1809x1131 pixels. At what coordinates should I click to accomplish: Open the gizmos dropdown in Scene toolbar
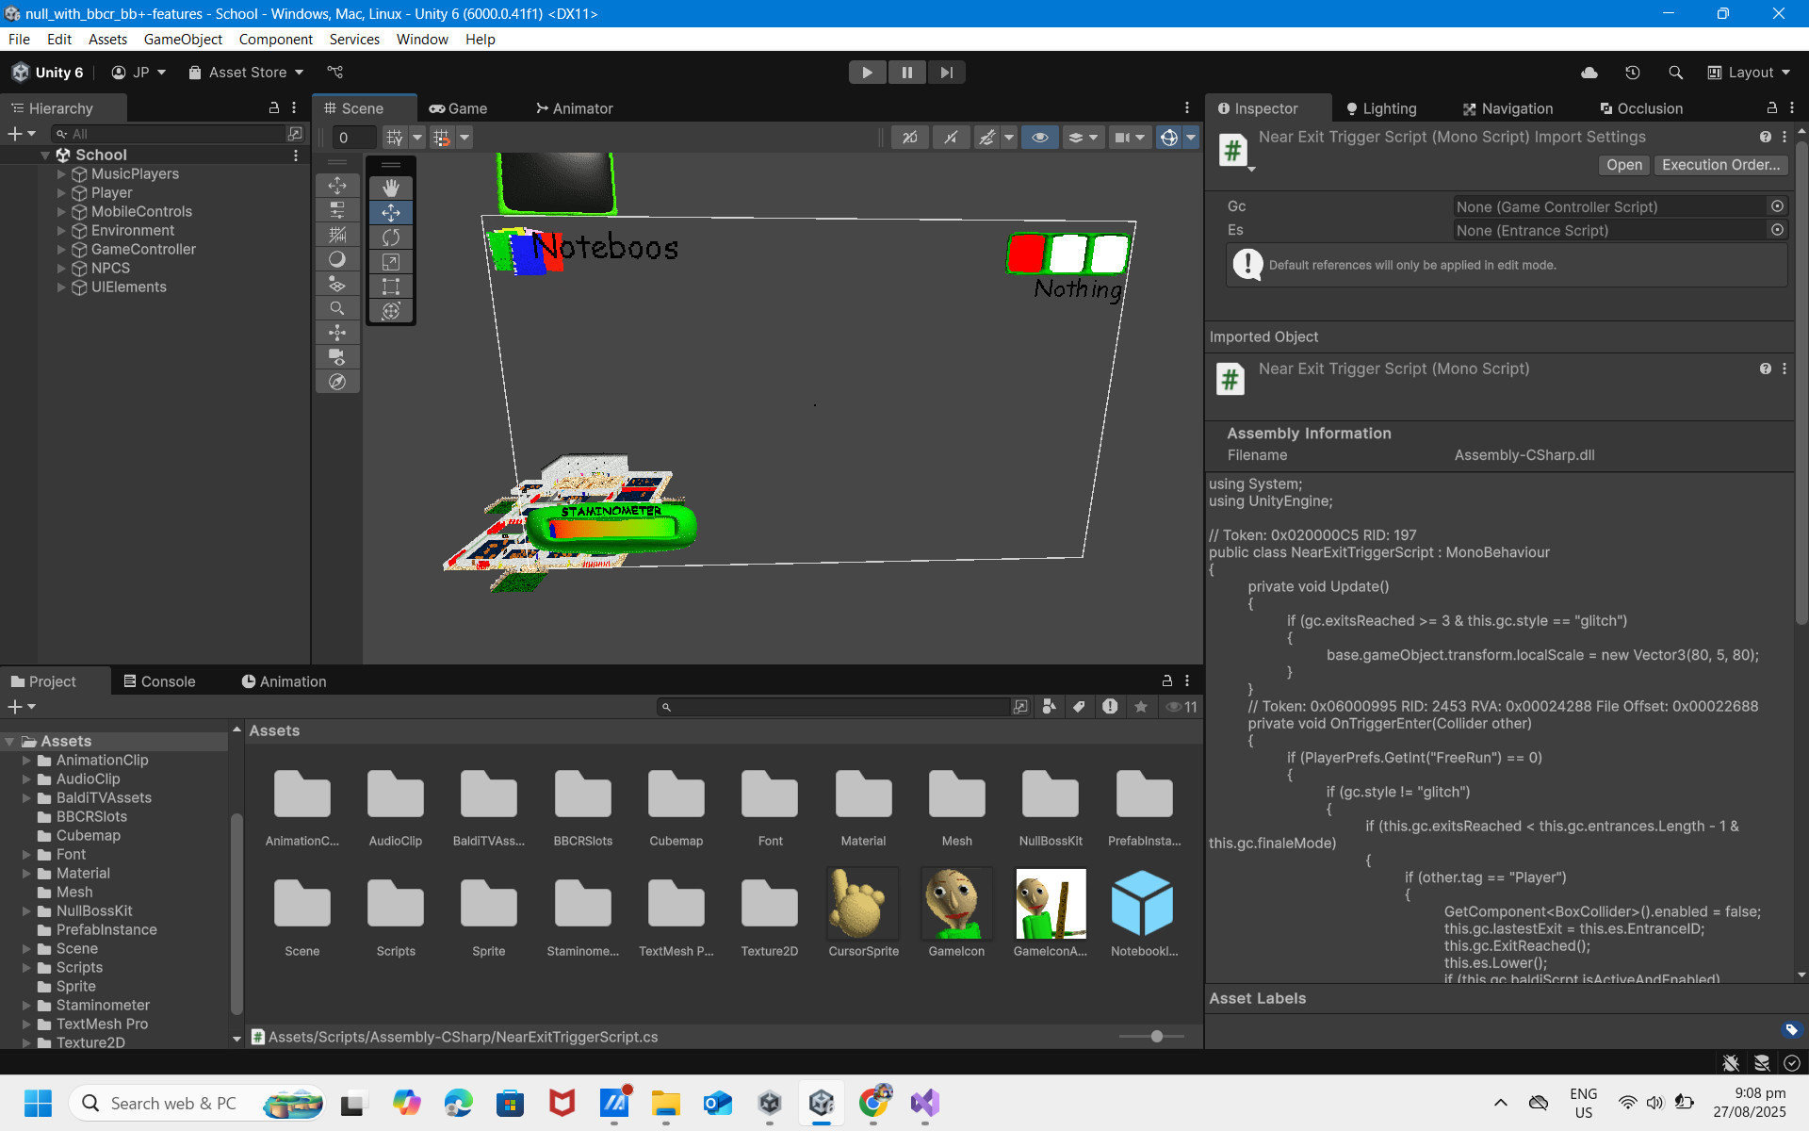pyautogui.click(x=1192, y=137)
